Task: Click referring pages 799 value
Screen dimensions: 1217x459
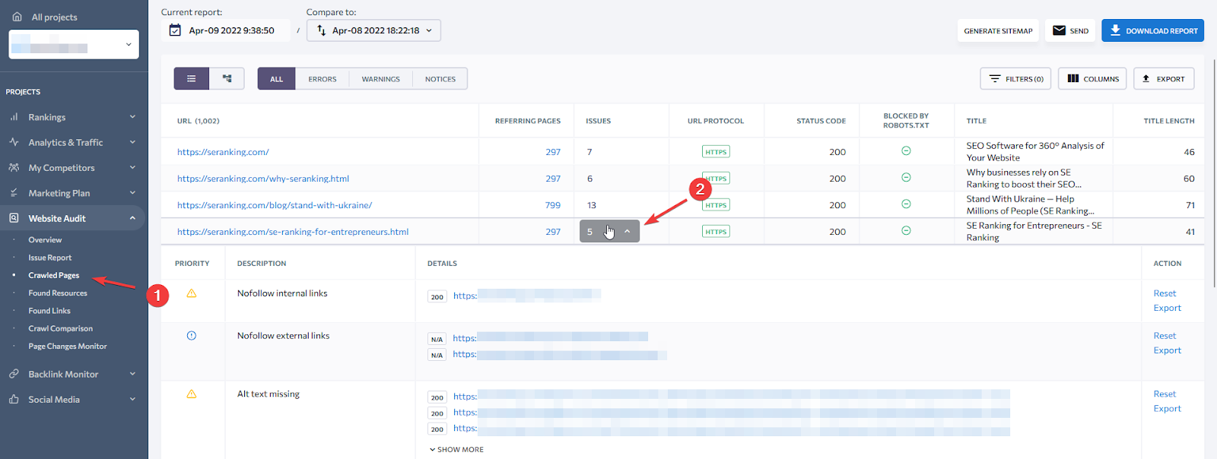Action: point(553,205)
